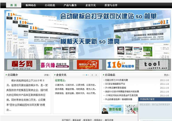Click the 欢迎给我们留言 panel header
The width and height of the screenshot is (172, 121).
[x=155, y=99]
